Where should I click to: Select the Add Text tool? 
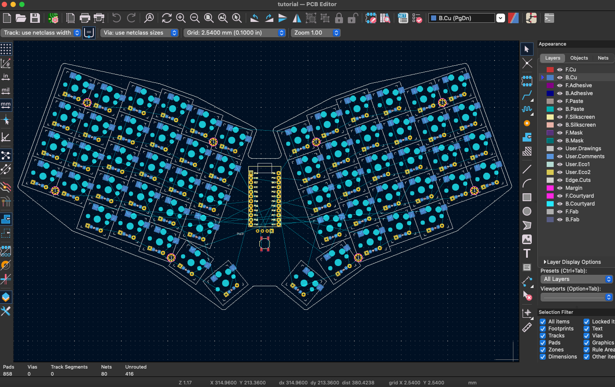pos(527,253)
